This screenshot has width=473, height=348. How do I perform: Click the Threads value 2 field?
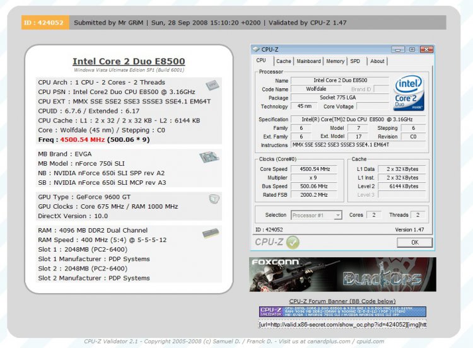(x=418, y=215)
